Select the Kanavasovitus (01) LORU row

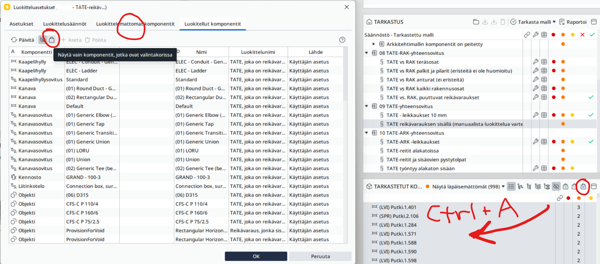(176, 151)
